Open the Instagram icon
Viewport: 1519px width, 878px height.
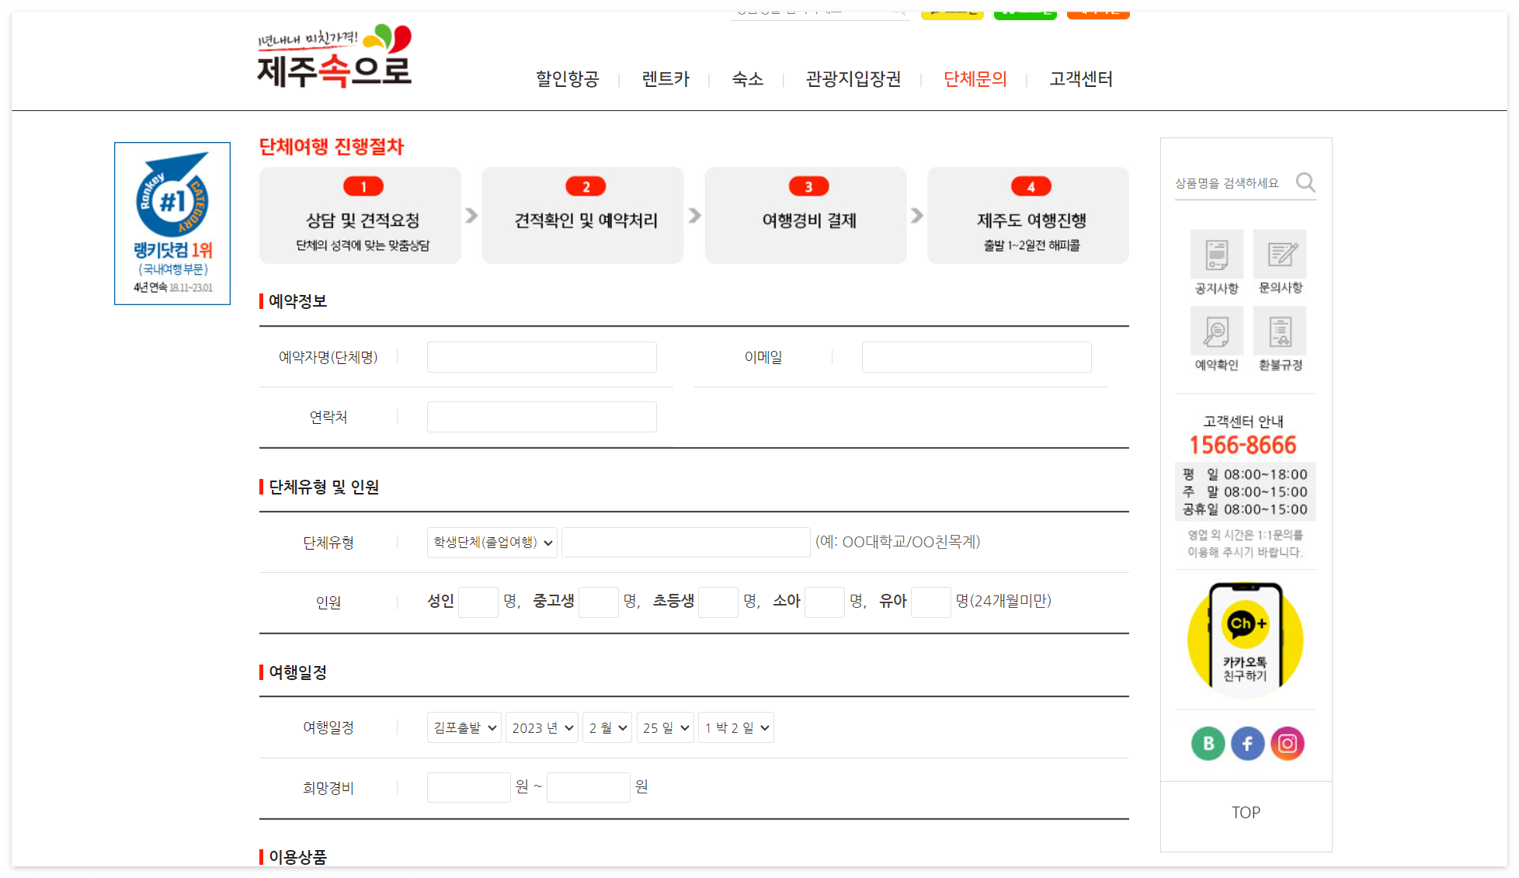tap(1288, 743)
